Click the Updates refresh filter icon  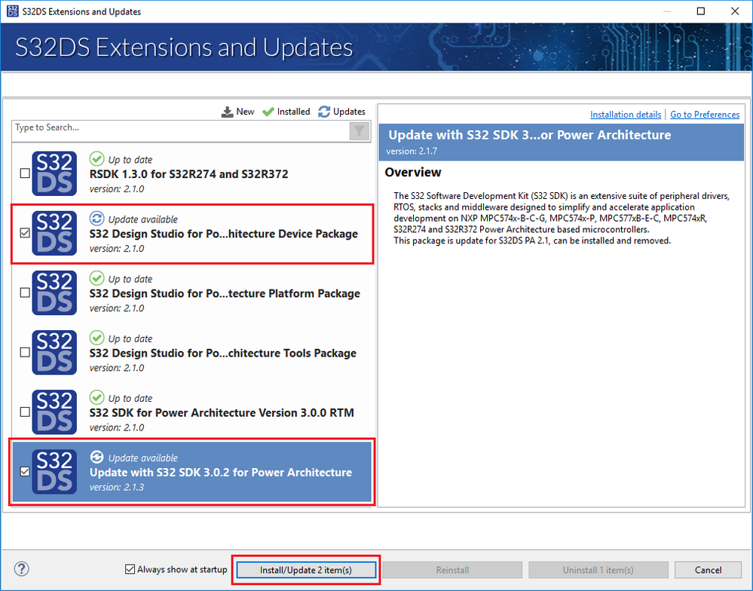coord(324,112)
